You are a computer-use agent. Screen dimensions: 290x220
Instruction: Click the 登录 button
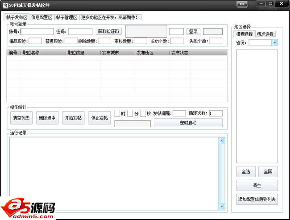coord(194,31)
